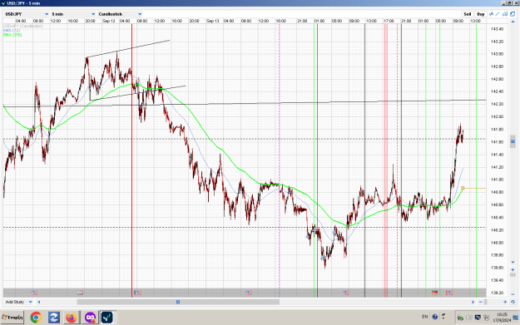Click the Sep 12 date label
Viewport: 520px width, 325px height.
[x=109, y=21]
